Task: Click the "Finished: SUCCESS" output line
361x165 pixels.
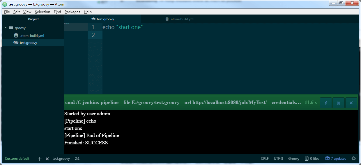Action: 86,143
